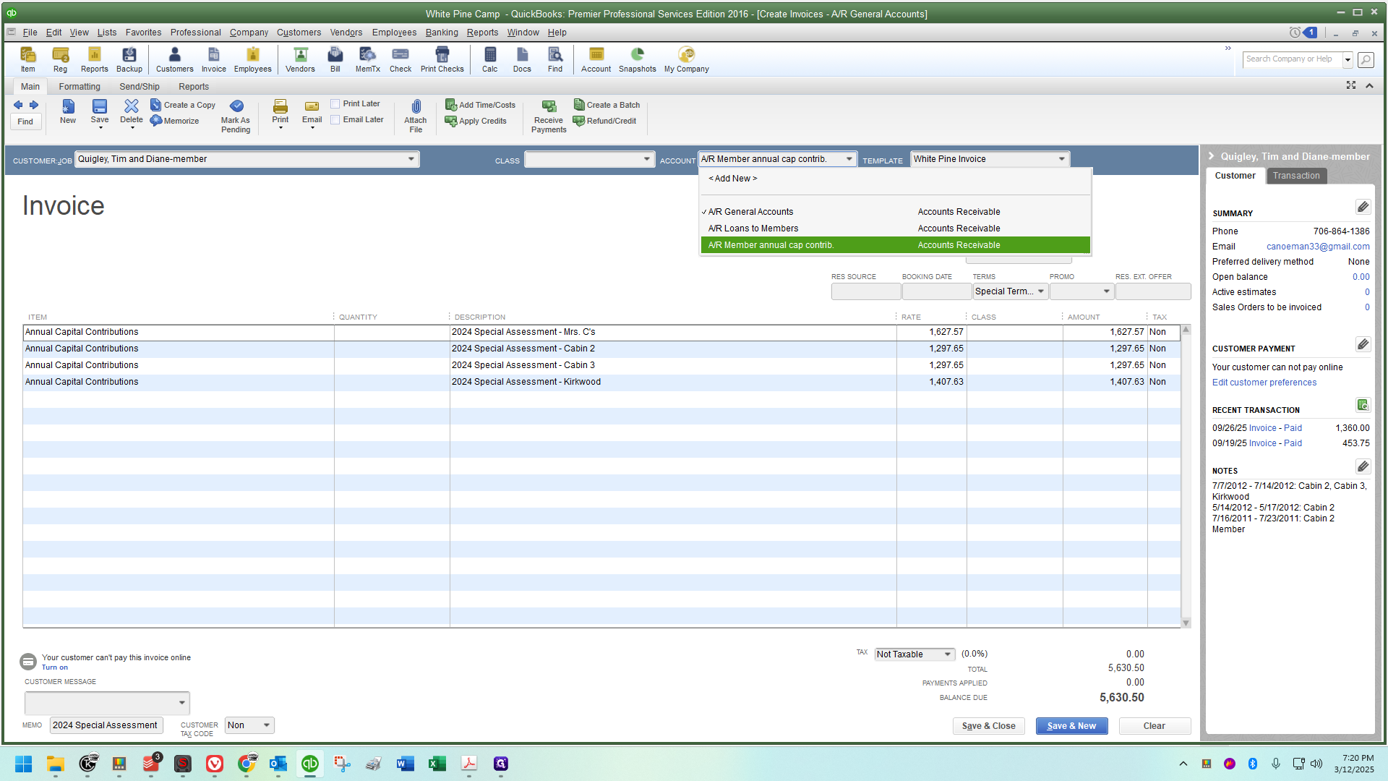Open the Snapshots icon
The width and height of the screenshot is (1388, 781).
click(x=637, y=59)
